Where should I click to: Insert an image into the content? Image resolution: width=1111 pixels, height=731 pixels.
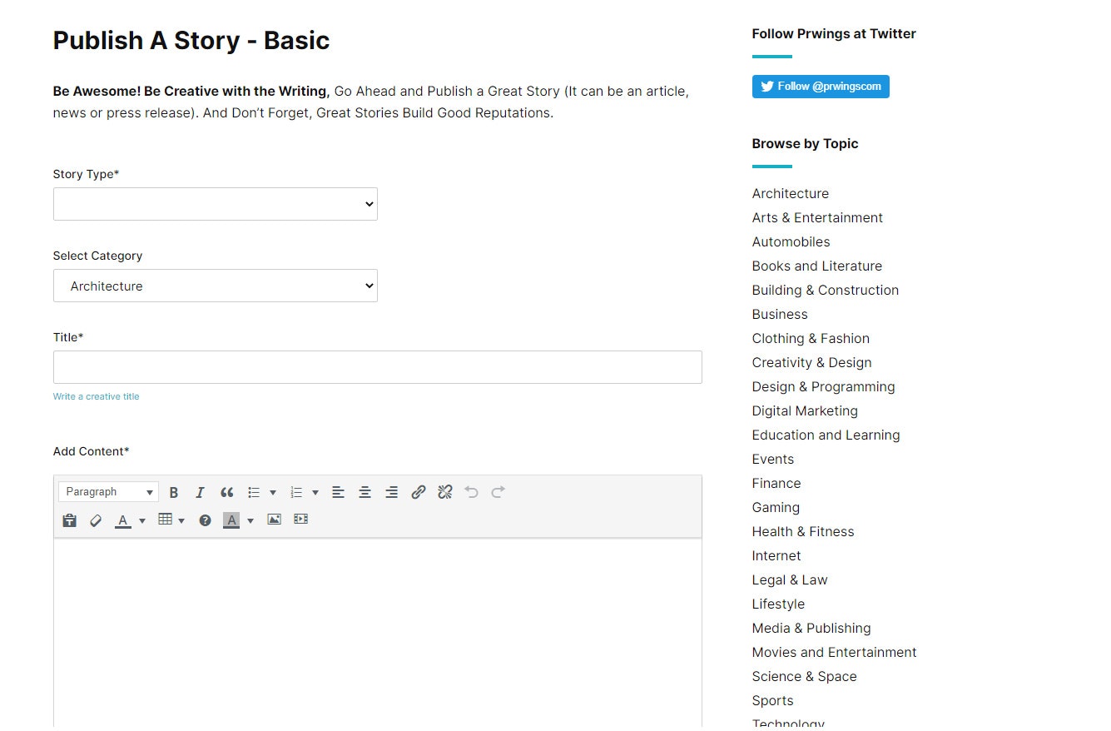point(274,520)
